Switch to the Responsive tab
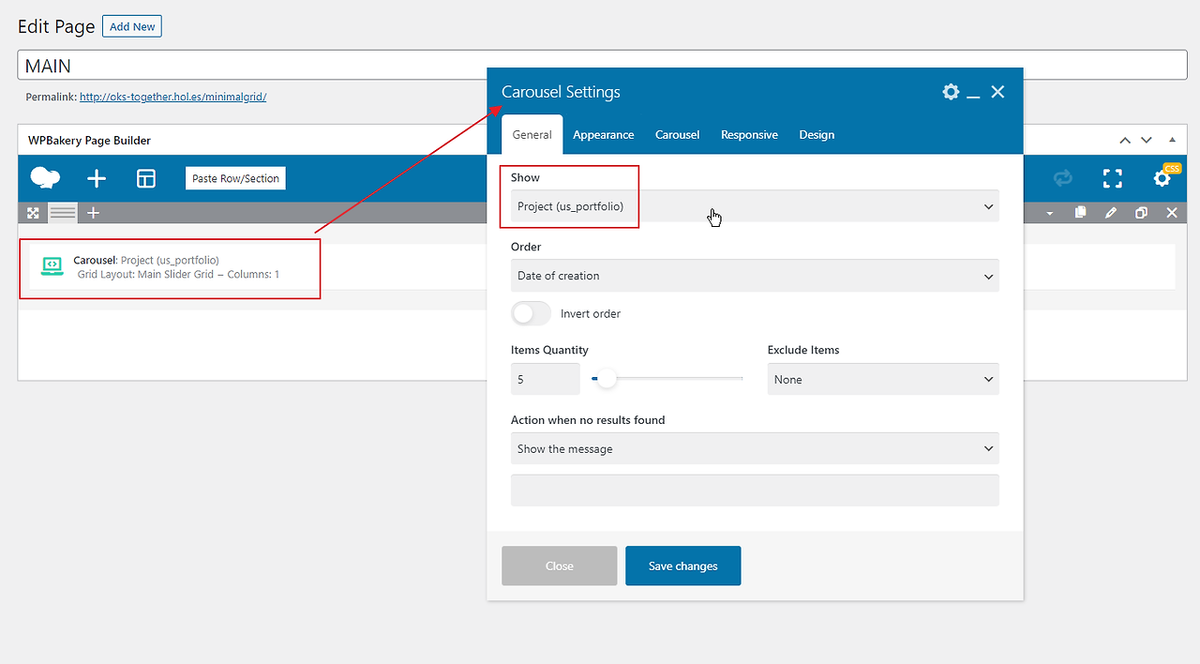Screen dimensions: 1200x664 pyautogui.click(x=749, y=135)
